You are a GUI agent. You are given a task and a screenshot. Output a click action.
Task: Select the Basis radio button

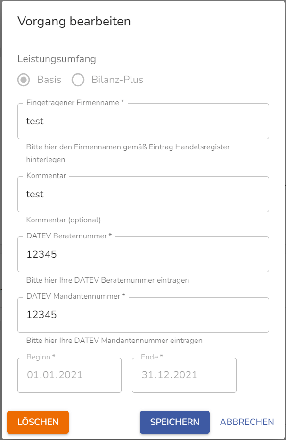24,80
